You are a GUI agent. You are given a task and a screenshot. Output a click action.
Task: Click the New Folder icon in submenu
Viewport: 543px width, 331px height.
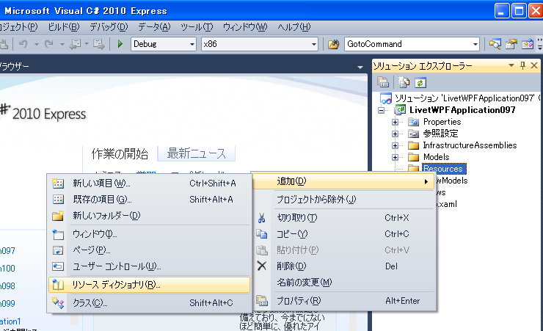58,216
